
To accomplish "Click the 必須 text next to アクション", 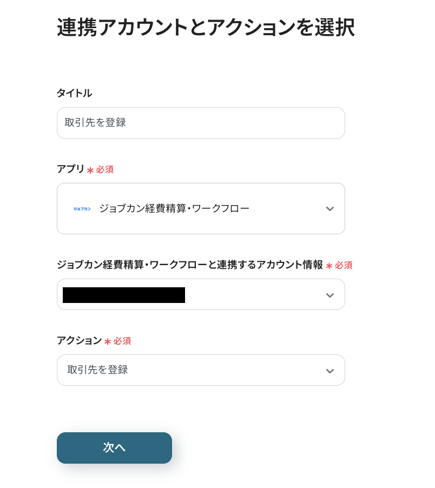I will 122,341.
